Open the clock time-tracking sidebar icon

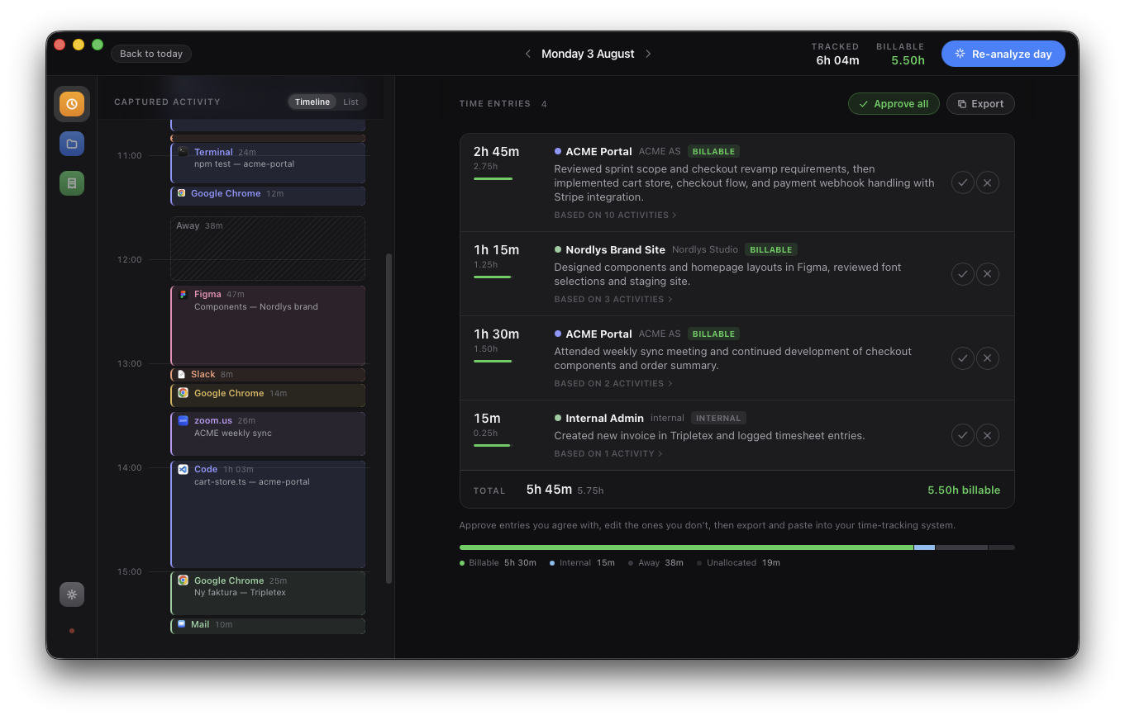click(x=72, y=104)
